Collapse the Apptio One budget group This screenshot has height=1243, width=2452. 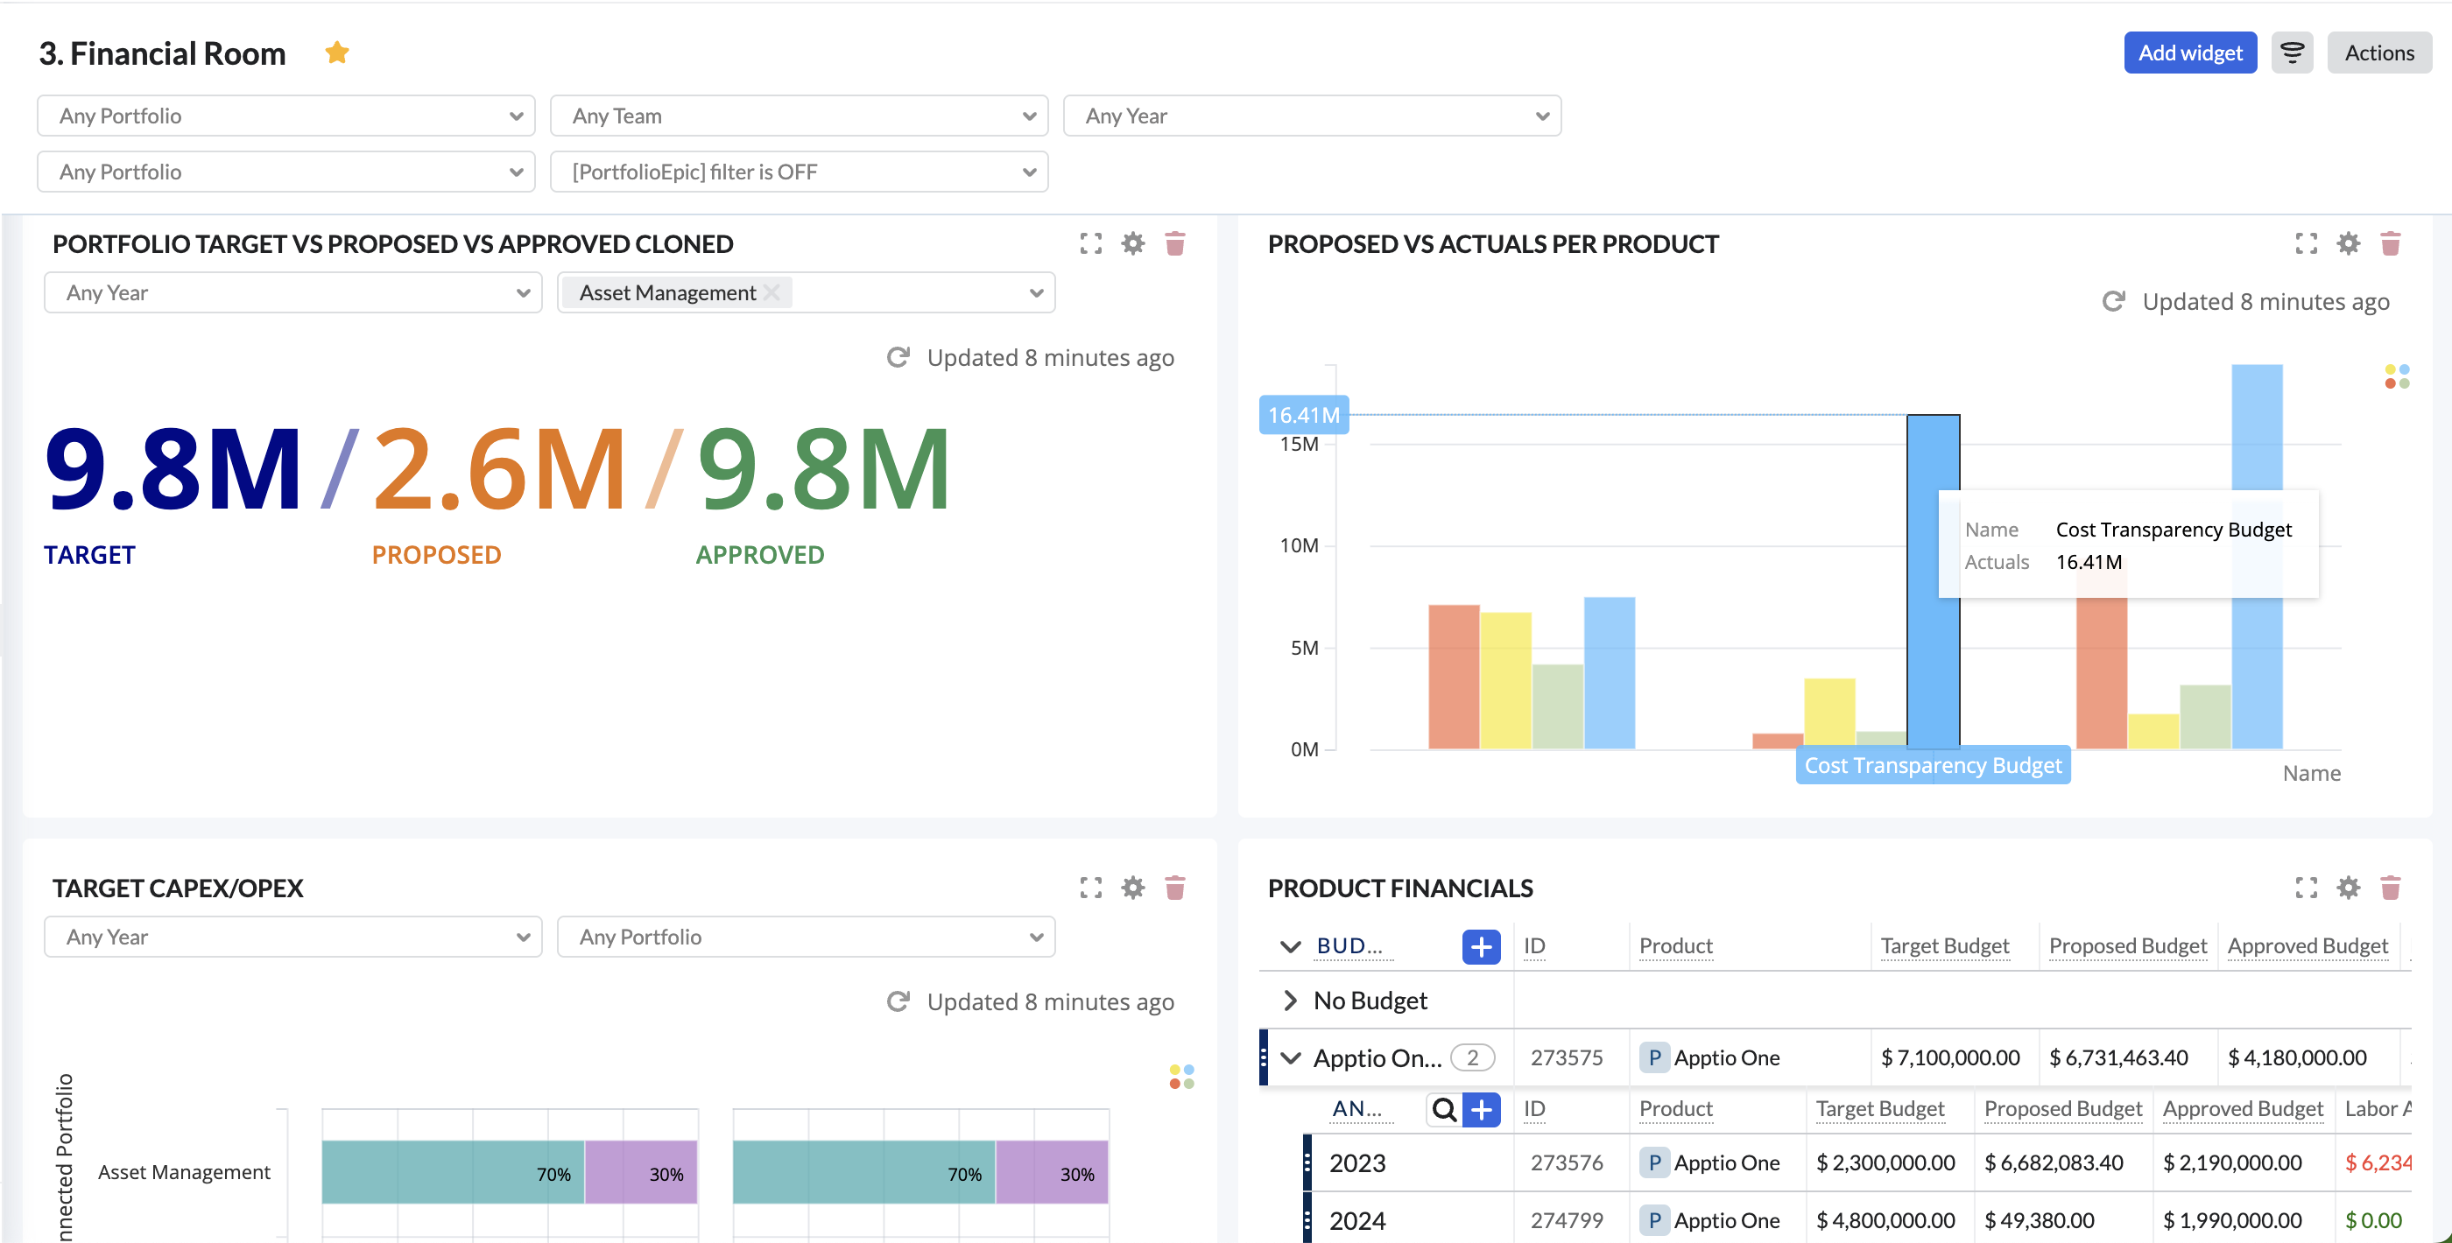pos(1291,1057)
